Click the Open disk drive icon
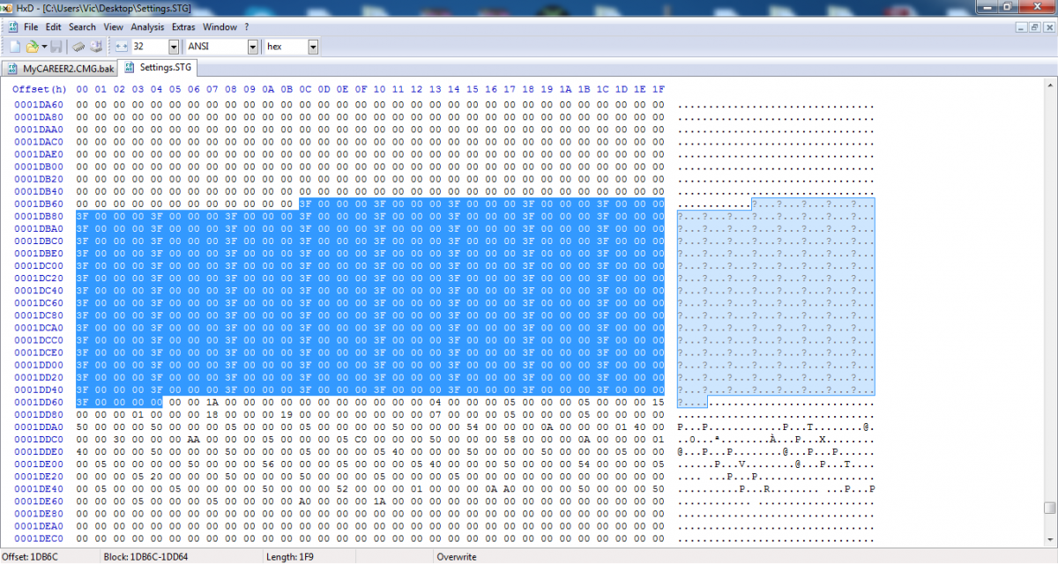 point(95,46)
